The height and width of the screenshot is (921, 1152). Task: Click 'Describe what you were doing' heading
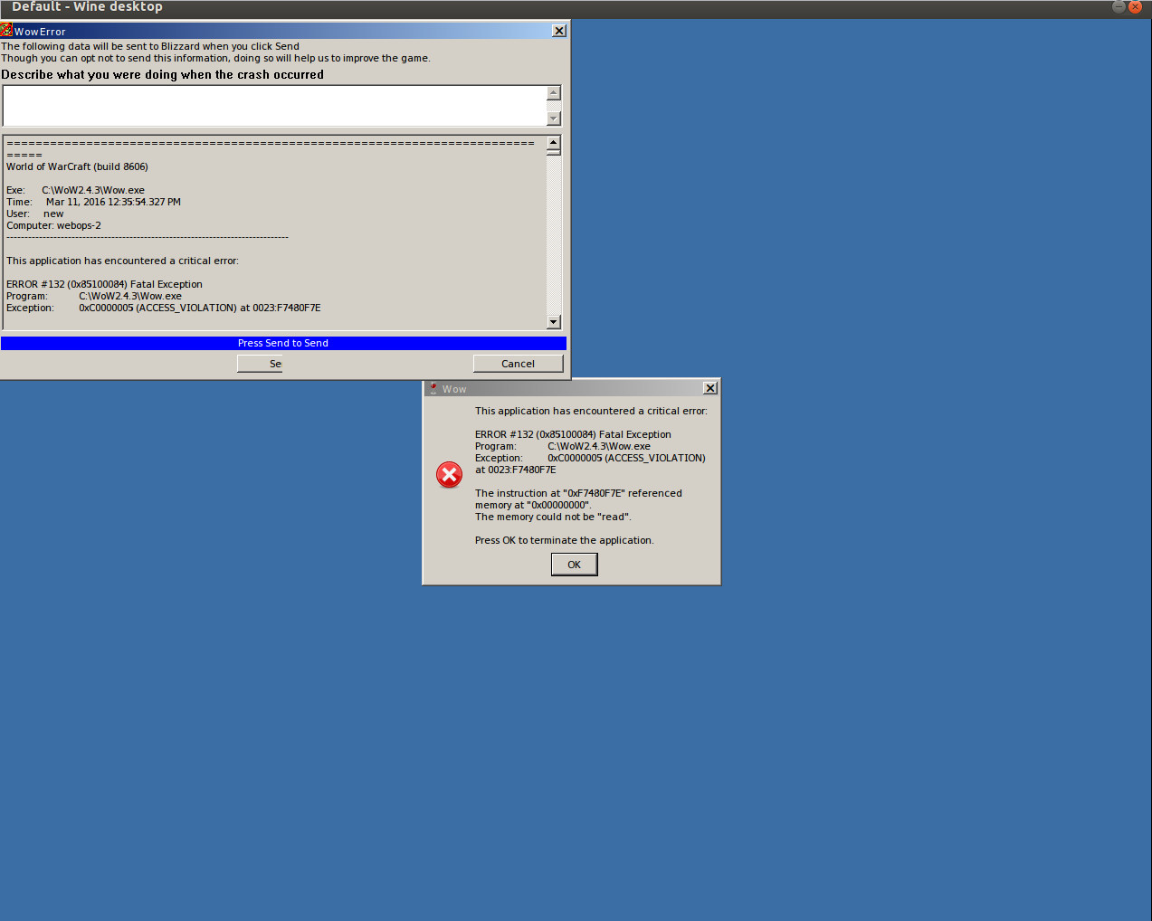[x=162, y=75]
